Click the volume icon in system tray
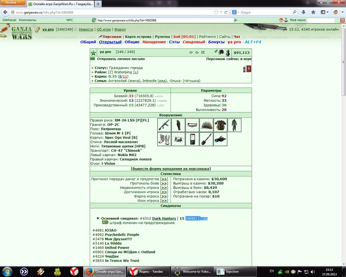Viewport: 346px width, 277px height. (x=313, y=272)
